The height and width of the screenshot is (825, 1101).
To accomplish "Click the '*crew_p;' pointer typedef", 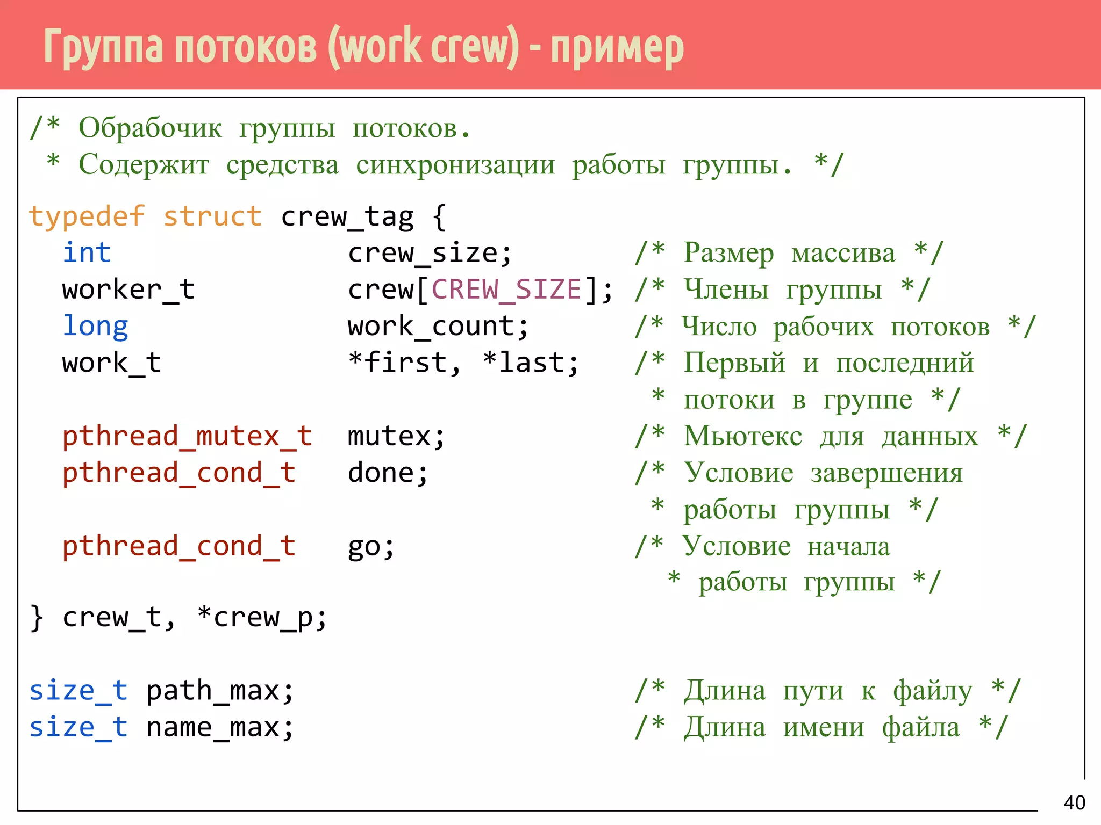I will (262, 618).
